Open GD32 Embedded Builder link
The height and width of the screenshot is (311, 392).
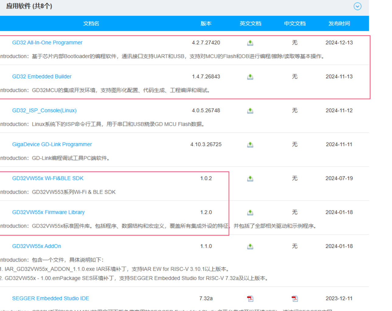(x=42, y=76)
